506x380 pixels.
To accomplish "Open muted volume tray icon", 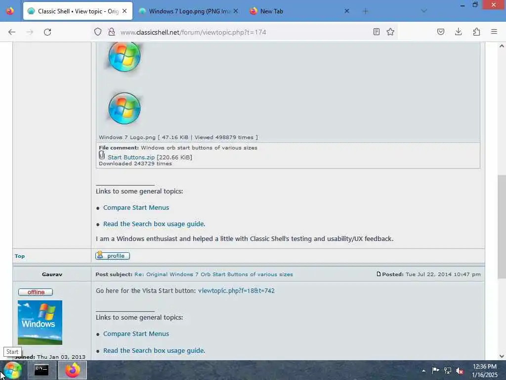I will coord(460,371).
